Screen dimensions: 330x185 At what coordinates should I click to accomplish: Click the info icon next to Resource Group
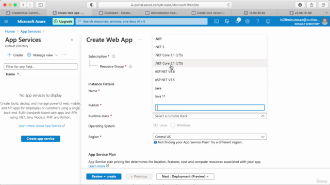(x=130, y=66)
